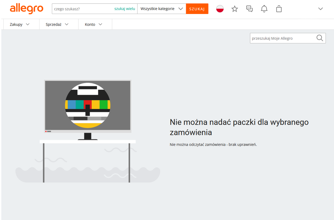Click the TV color bars test pattern

pos(88,105)
